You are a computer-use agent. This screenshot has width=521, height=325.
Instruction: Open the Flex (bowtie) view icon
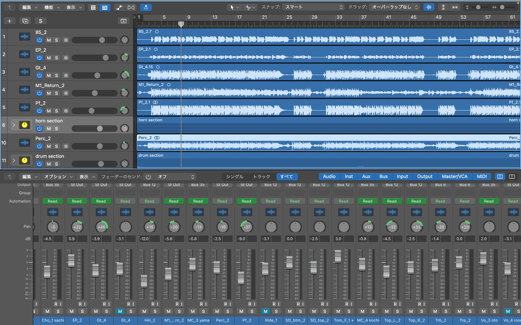[x=131, y=7]
